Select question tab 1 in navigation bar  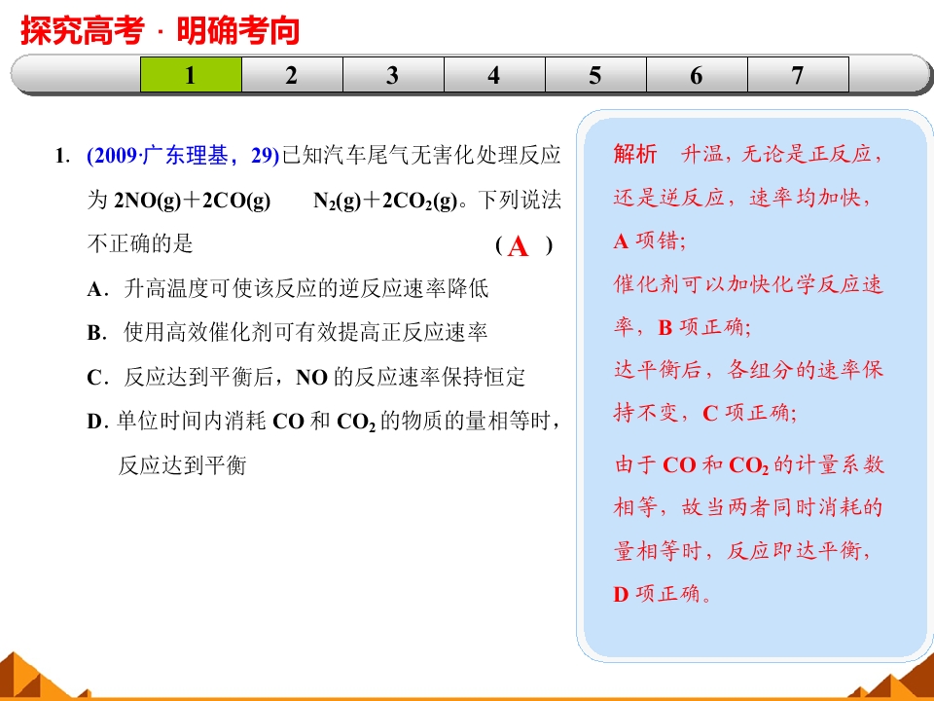point(191,75)
